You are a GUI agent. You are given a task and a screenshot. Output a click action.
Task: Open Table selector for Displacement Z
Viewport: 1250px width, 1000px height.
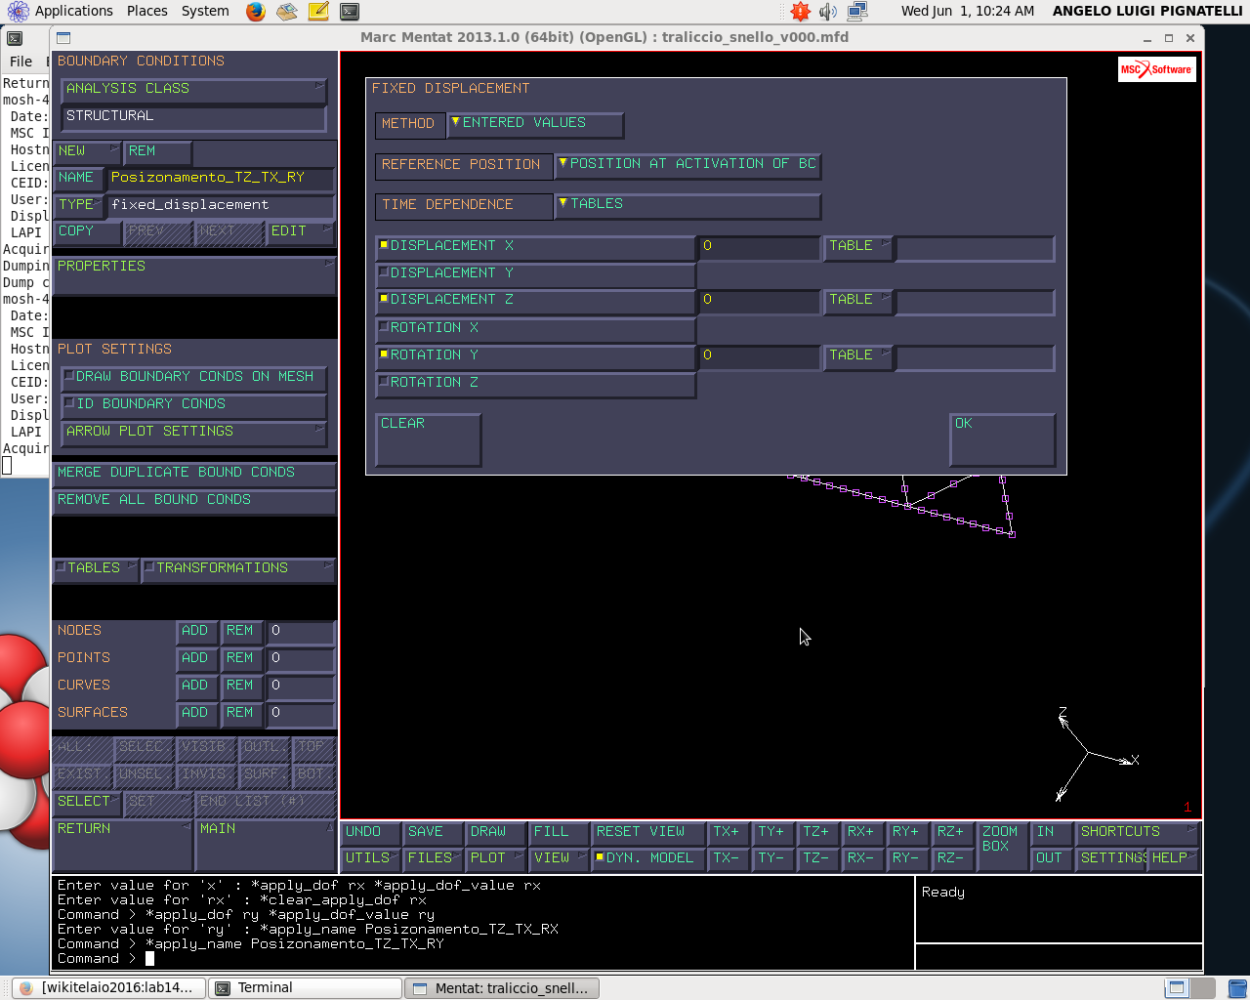pos(858,301)
